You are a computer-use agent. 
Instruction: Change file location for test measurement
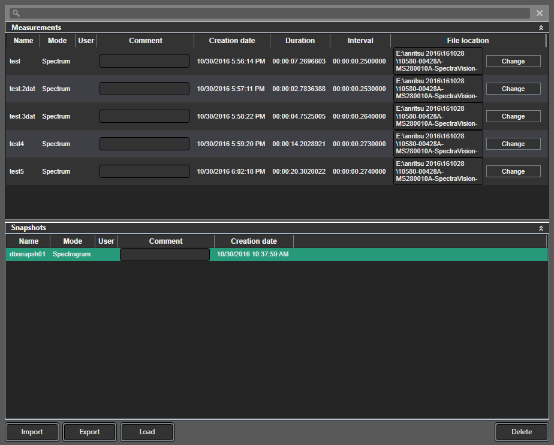point(513,61)
